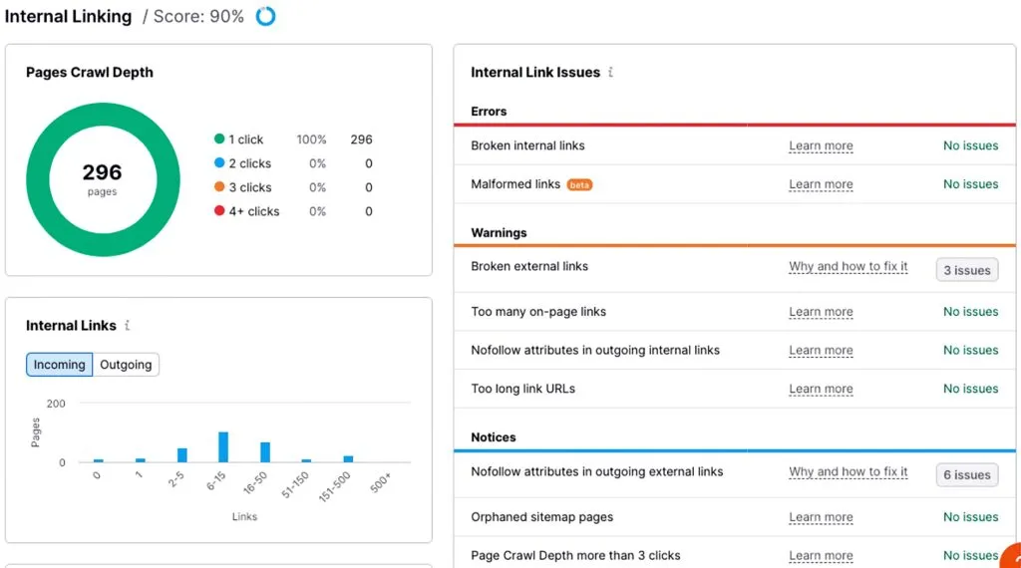Click the 'Orphaned sitemap pages' label

(x=541, y=517)
